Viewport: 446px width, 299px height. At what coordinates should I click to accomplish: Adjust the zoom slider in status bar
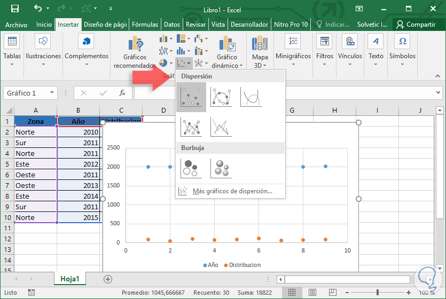378,293
